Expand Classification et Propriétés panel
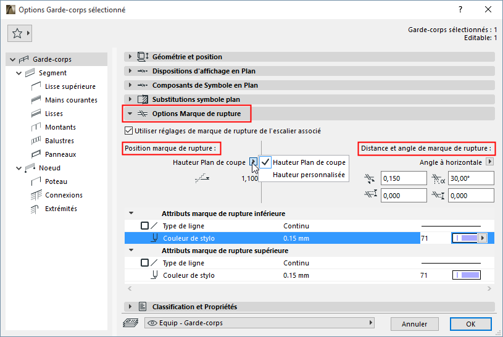Viewport: 503px width, 337px height. tap(130, 307)
